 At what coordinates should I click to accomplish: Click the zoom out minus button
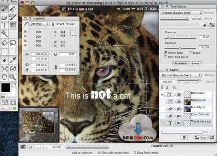point(37,147)
